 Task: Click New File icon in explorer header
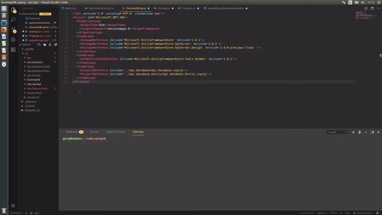point(39,45)
